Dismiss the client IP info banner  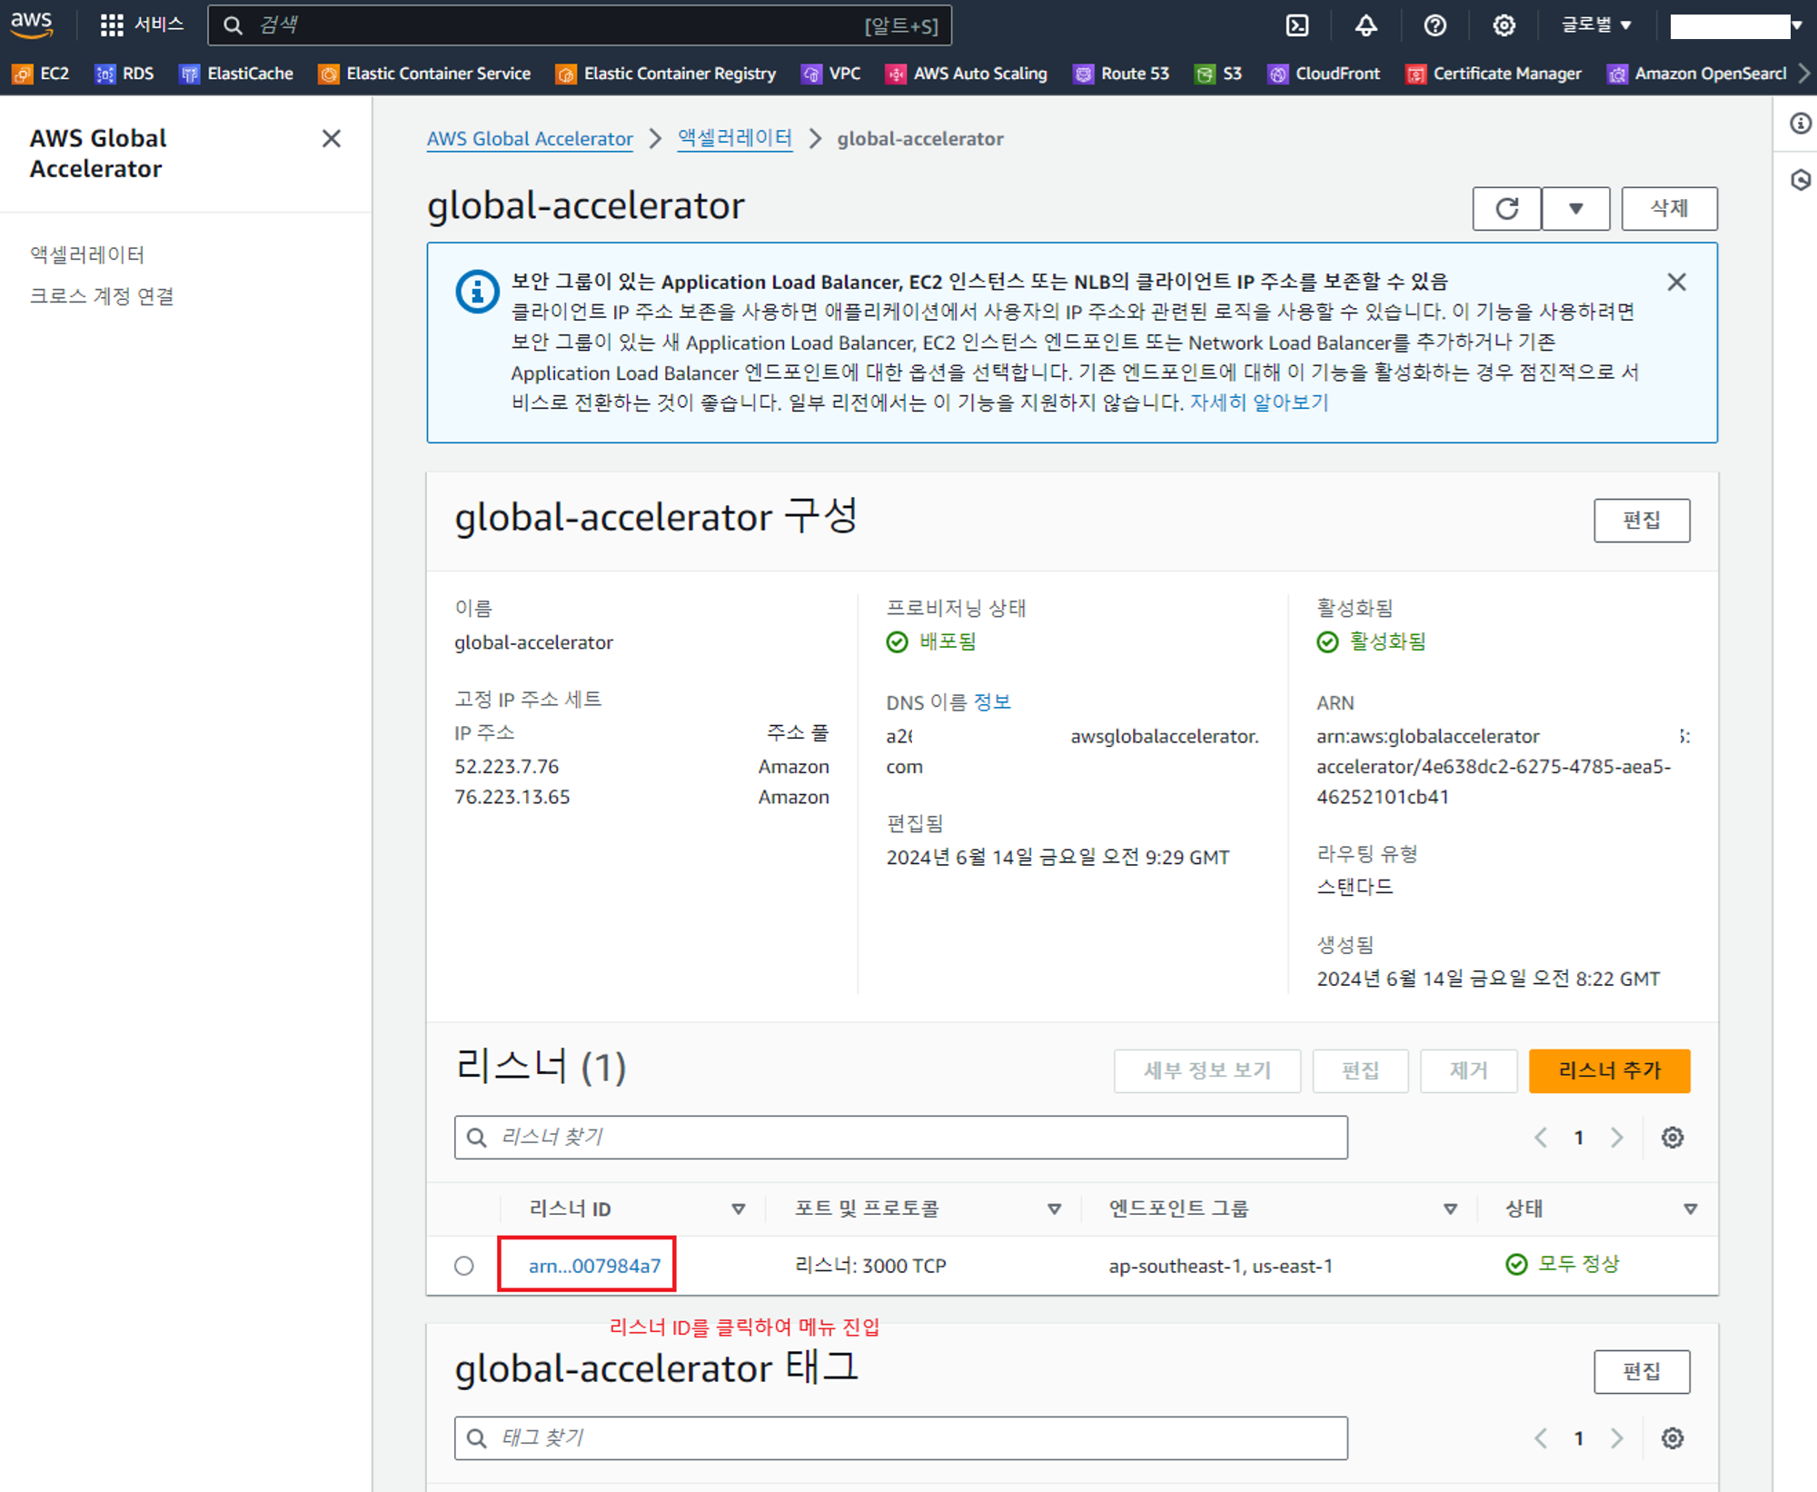(1676, 282)
